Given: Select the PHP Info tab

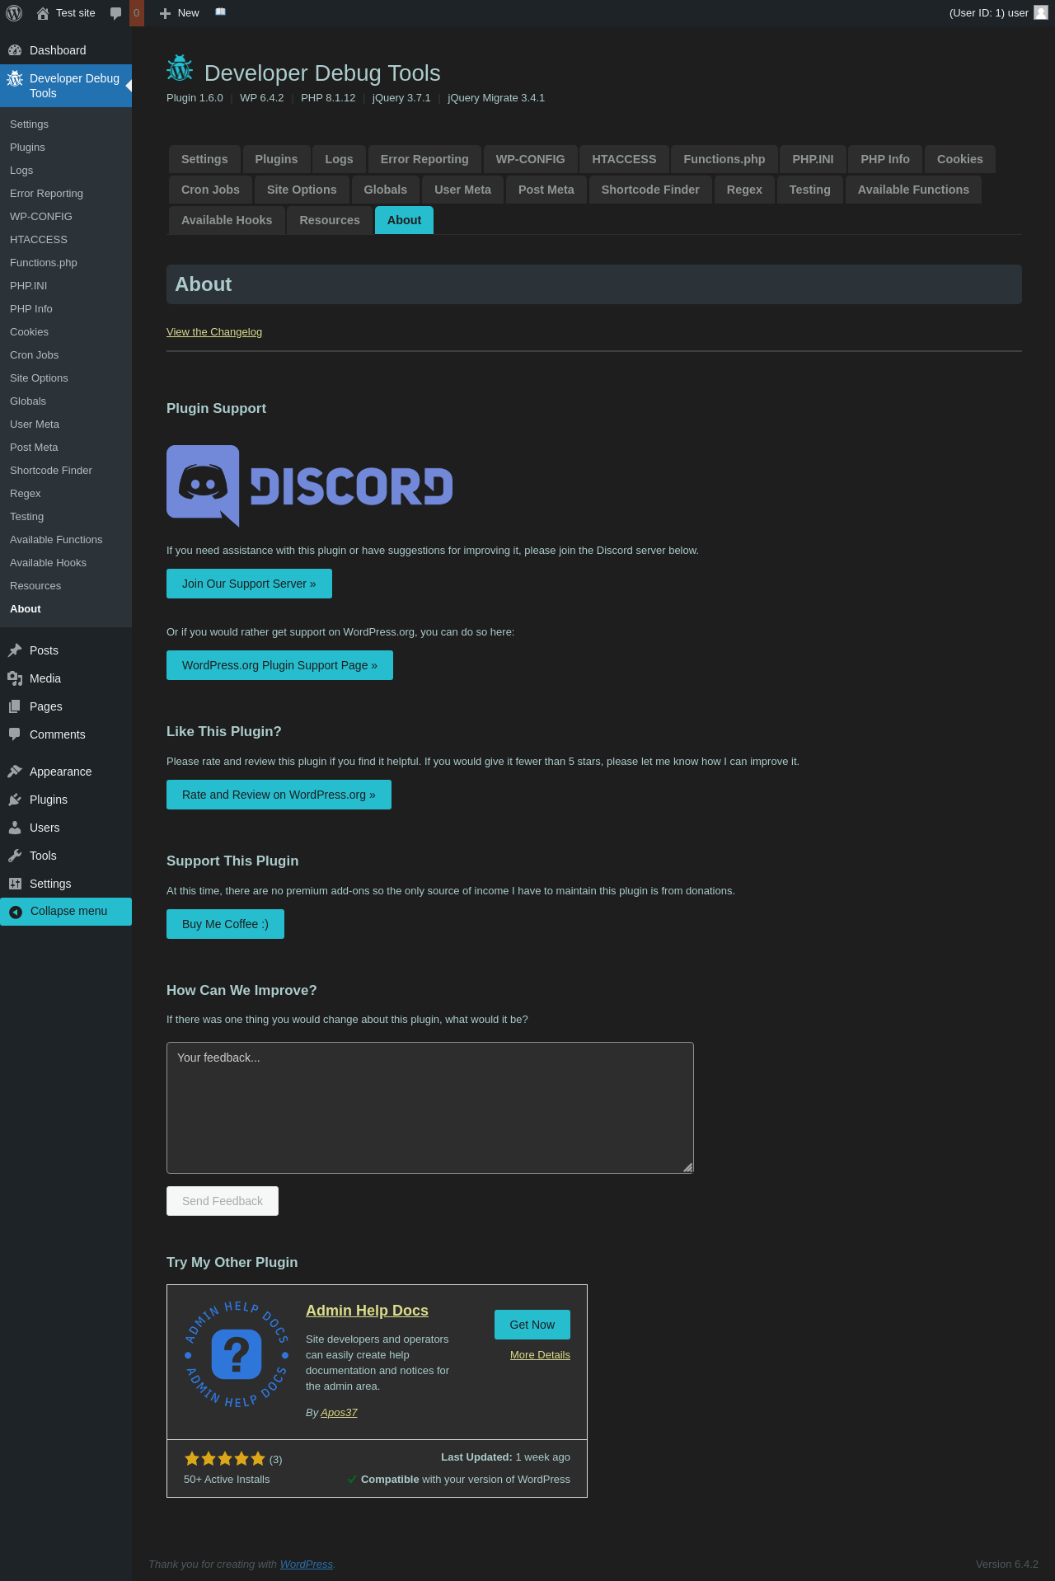Looking at the screenshot, I should tap(885, 159).
